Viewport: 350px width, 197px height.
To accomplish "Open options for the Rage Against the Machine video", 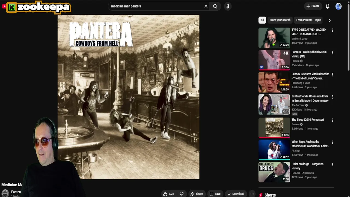I will [332, 142].
